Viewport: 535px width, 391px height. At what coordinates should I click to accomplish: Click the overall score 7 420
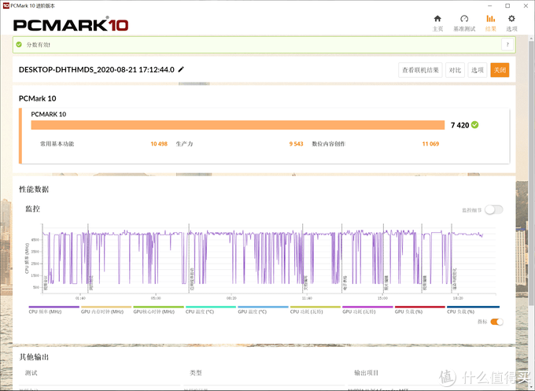(x=459, y=125)
